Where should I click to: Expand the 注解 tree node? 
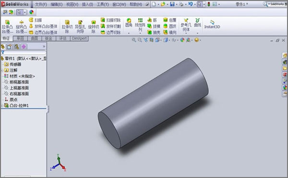pyautogui.click(x=2, y=70)
